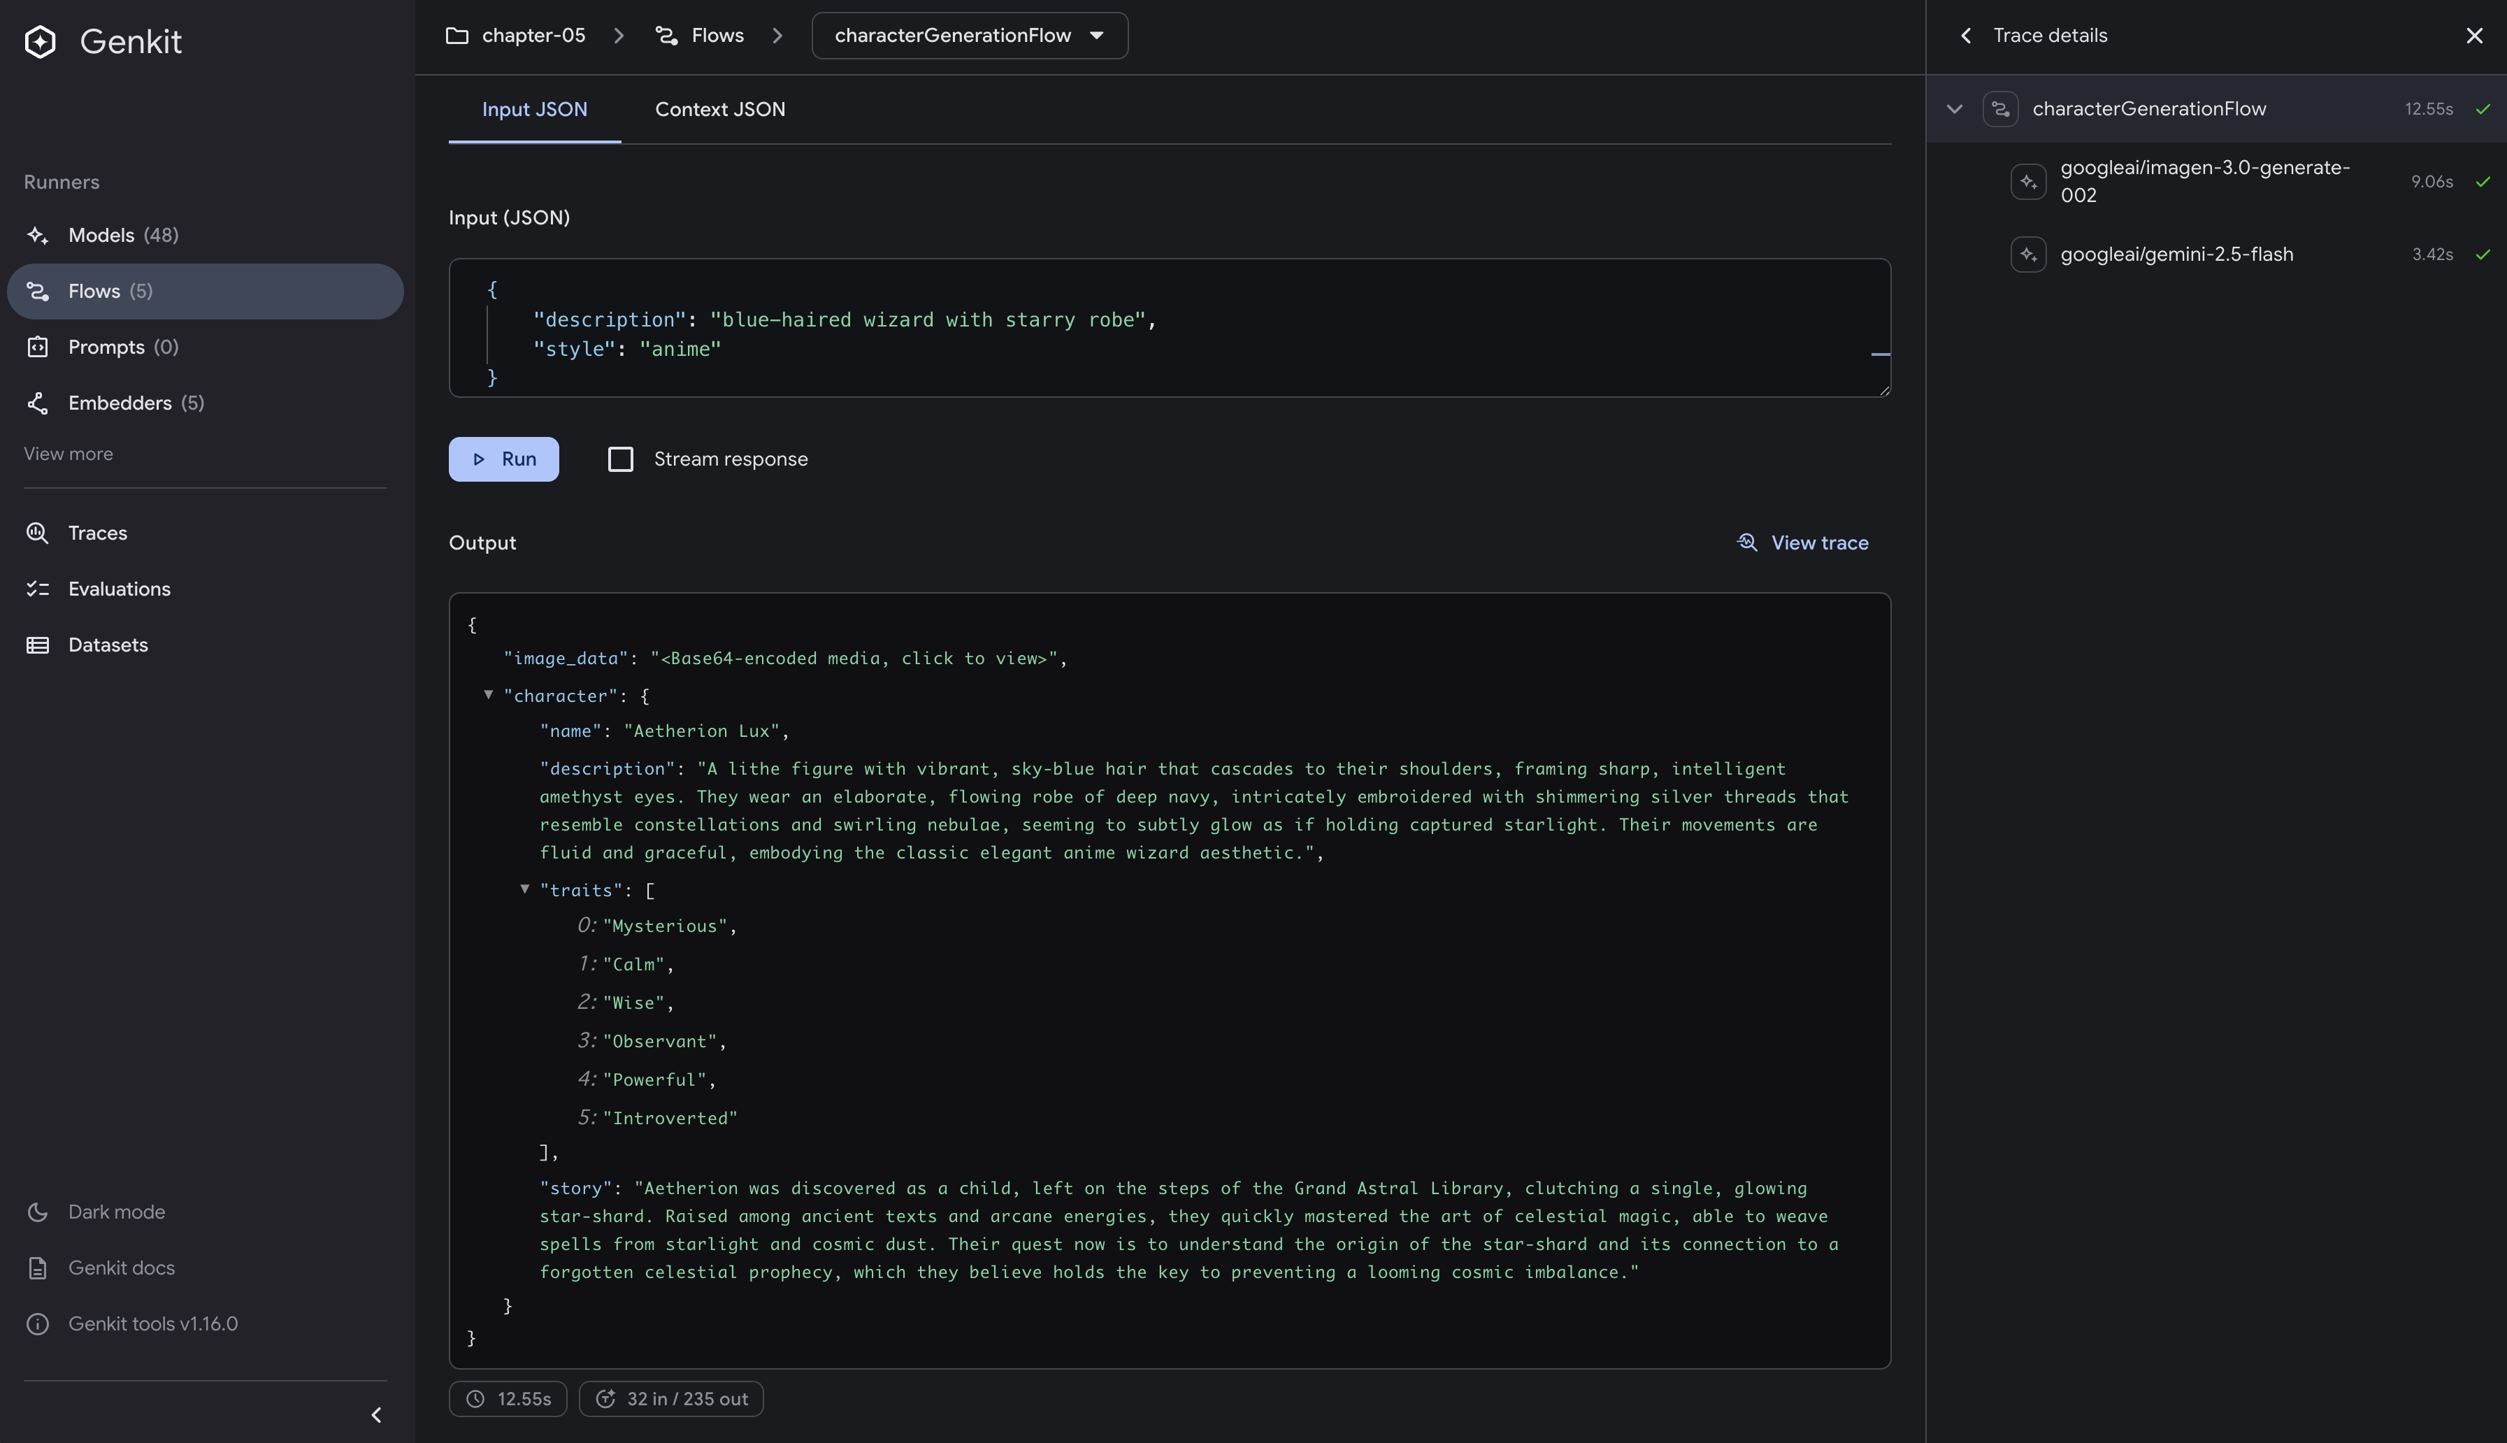
Task: Click the Genkit logo icon
Action: coord(40,42)
